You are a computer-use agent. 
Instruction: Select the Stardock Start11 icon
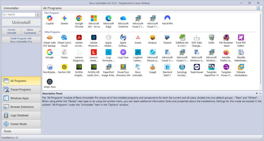pos(167,67)
